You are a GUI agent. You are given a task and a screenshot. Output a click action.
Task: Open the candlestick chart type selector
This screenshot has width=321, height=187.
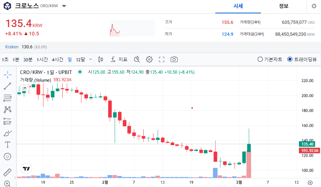[101, 60]
